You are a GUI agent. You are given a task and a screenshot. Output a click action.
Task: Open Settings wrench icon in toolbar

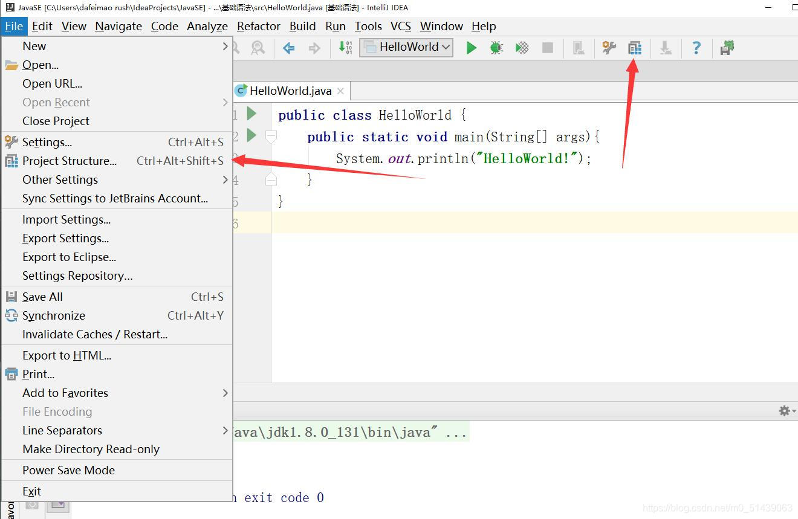(x=609, y=48)
